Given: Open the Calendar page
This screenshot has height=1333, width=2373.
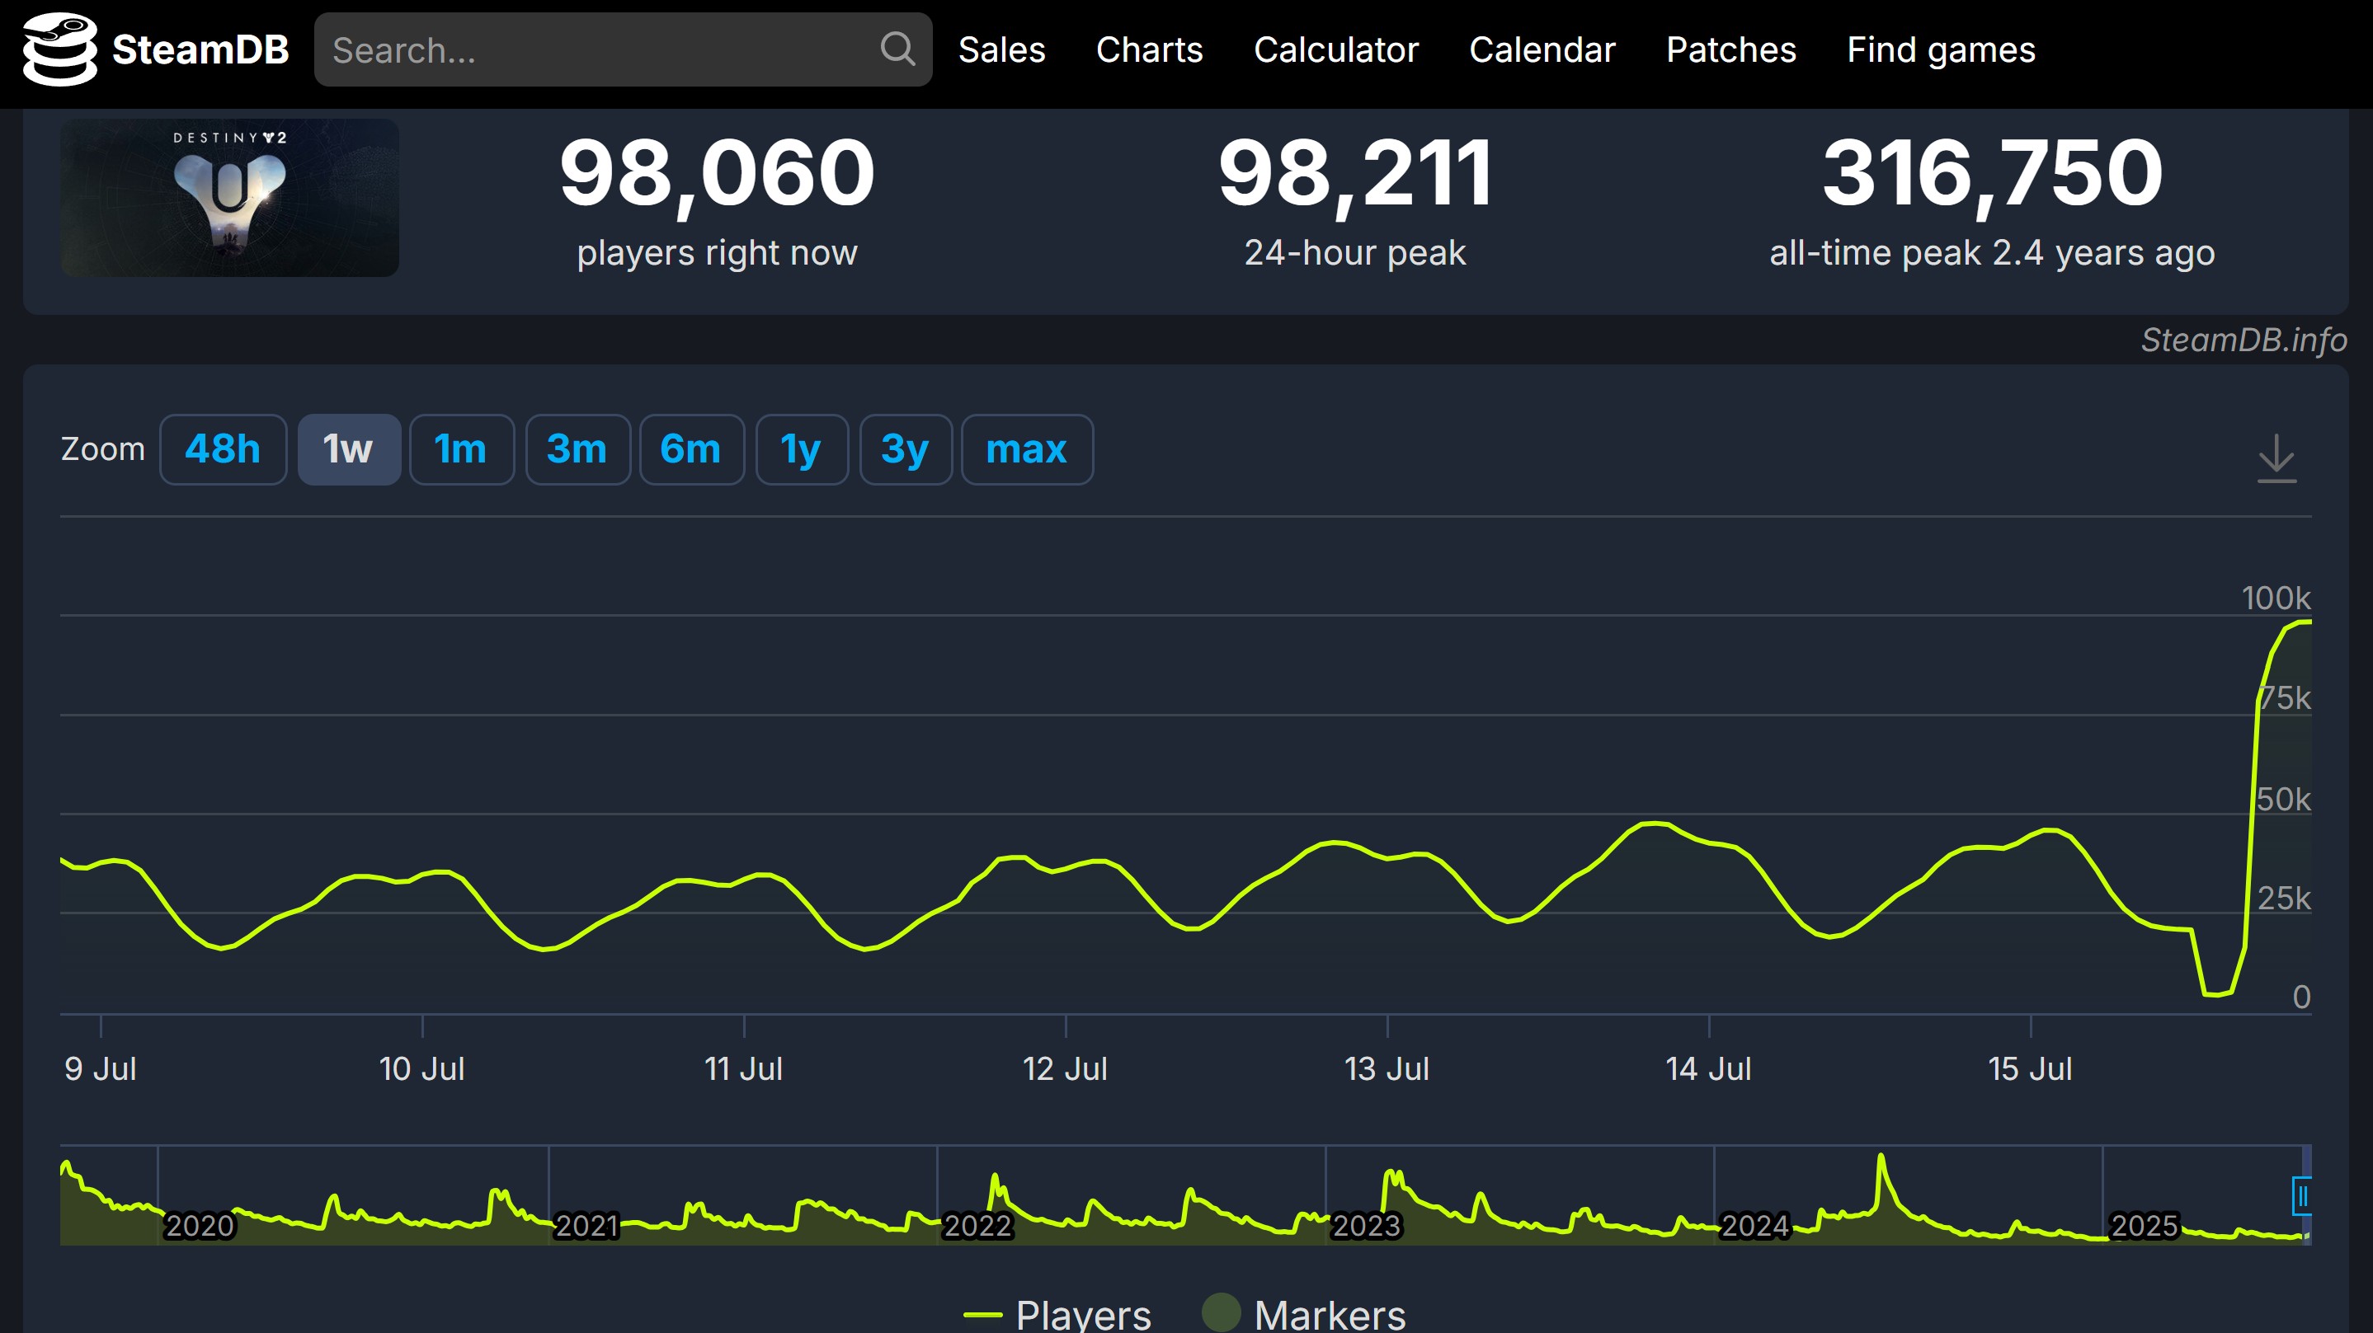Looking at the screenshot, I should coord(1542,49).
